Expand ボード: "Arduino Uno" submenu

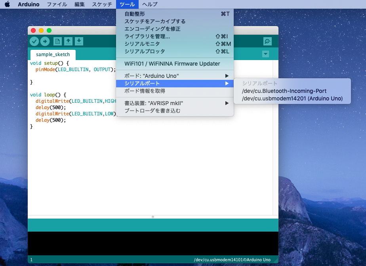(x=175, y=76)
